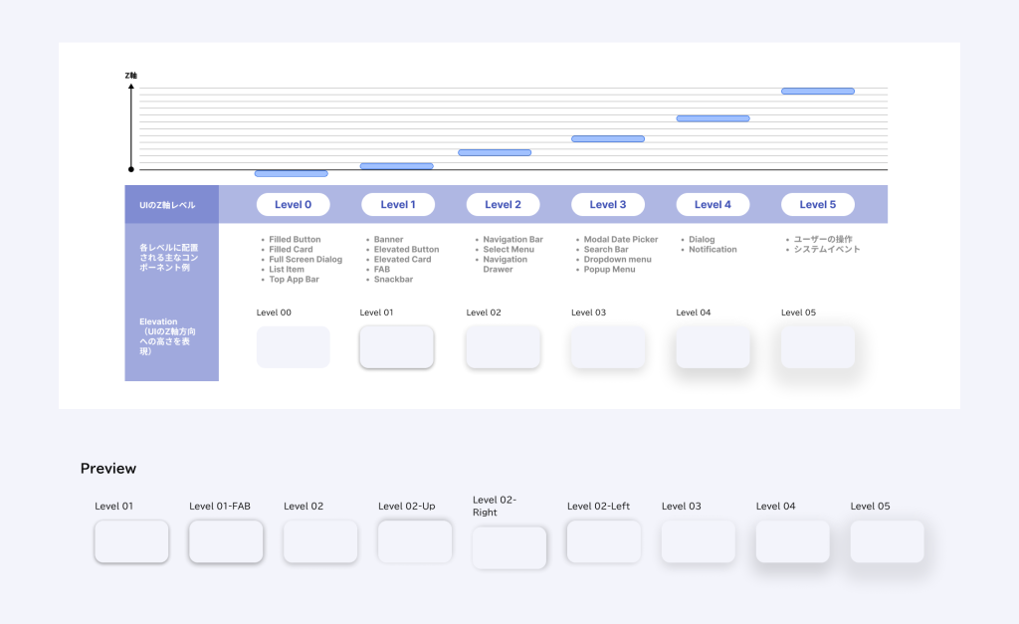The height and width of the screenshot is (624, 1019).
Task: Select the Level 1 pill button
Action: (x=397, y=205)
